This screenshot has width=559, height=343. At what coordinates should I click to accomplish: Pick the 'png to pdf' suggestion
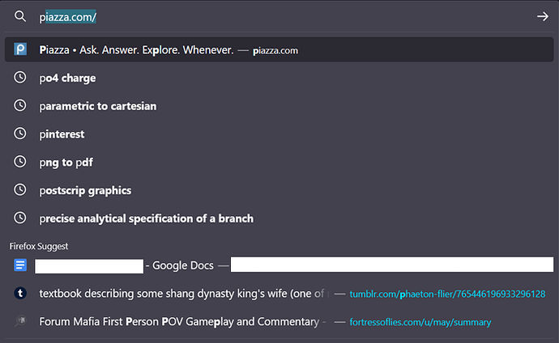[279, 162]
